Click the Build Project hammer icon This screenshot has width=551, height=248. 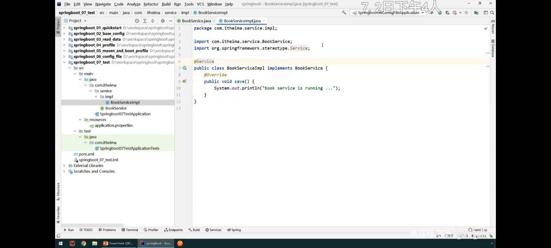click(344, 12)
